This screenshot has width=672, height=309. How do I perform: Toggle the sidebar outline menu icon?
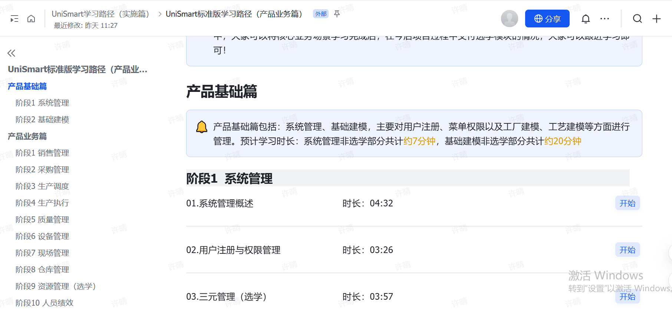click(14, 19)
